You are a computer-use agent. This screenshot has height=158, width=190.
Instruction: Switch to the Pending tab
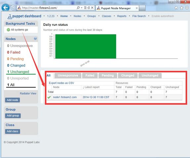coord(108,76)
